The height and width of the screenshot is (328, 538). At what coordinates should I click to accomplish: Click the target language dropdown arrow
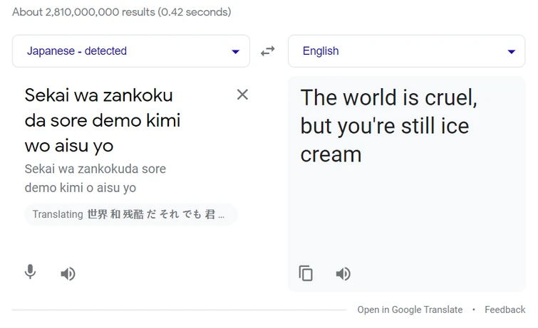point(511,52)
